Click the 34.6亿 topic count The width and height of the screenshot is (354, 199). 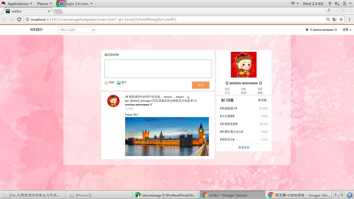point(263,108)
